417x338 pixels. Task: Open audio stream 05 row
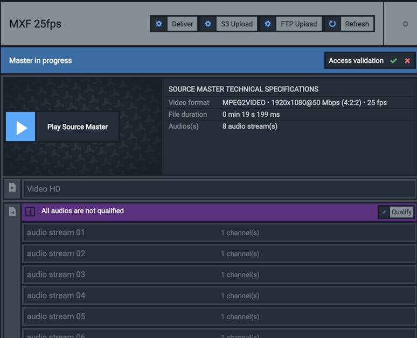[219, 316]
